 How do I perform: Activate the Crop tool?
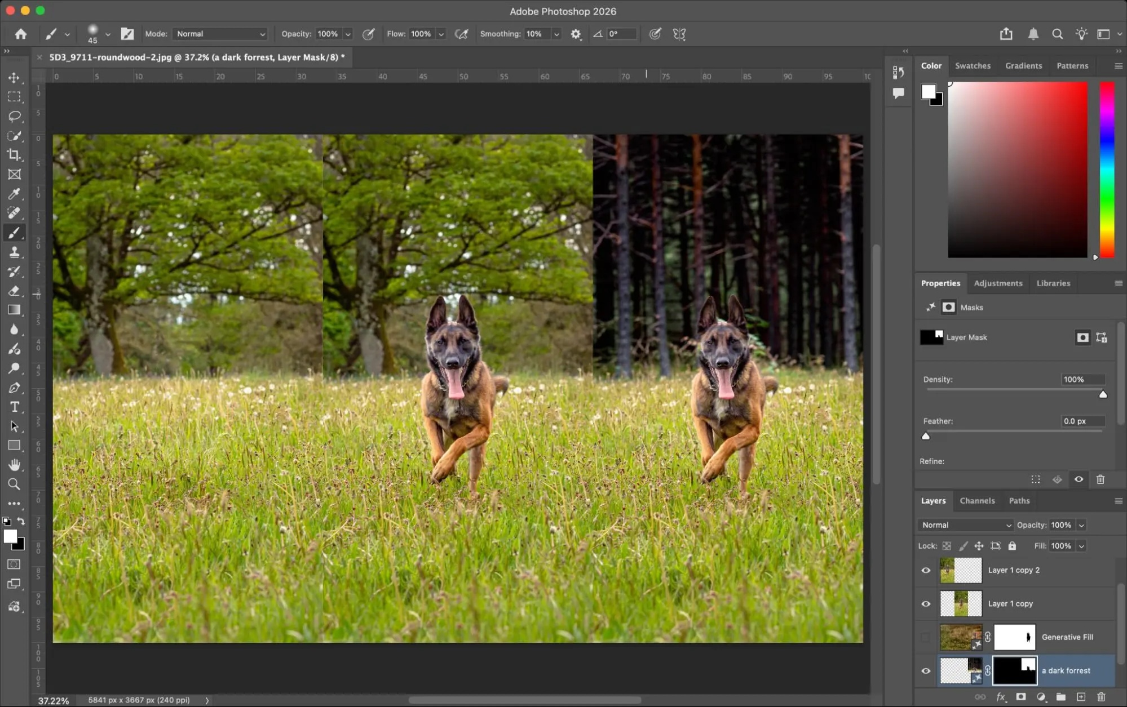tap(14, 155)
